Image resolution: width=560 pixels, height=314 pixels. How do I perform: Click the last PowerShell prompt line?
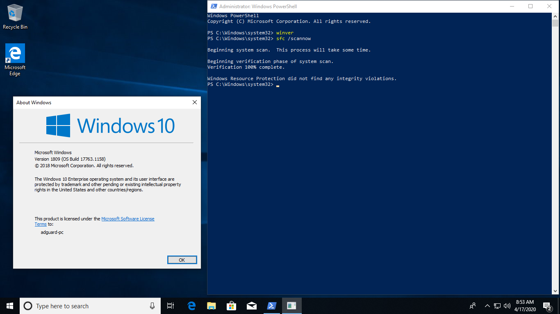point(243,84)
